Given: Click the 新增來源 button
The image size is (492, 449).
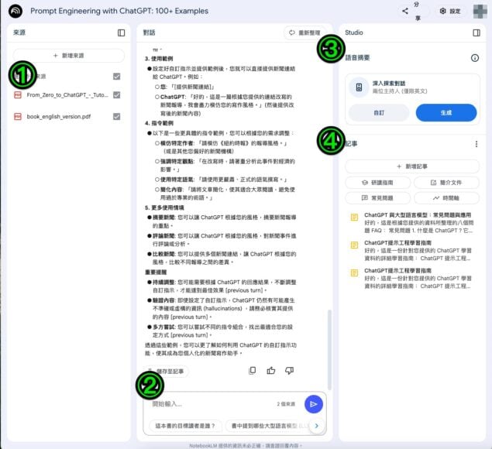Looking at the screenshot, I should coord(69,56).
